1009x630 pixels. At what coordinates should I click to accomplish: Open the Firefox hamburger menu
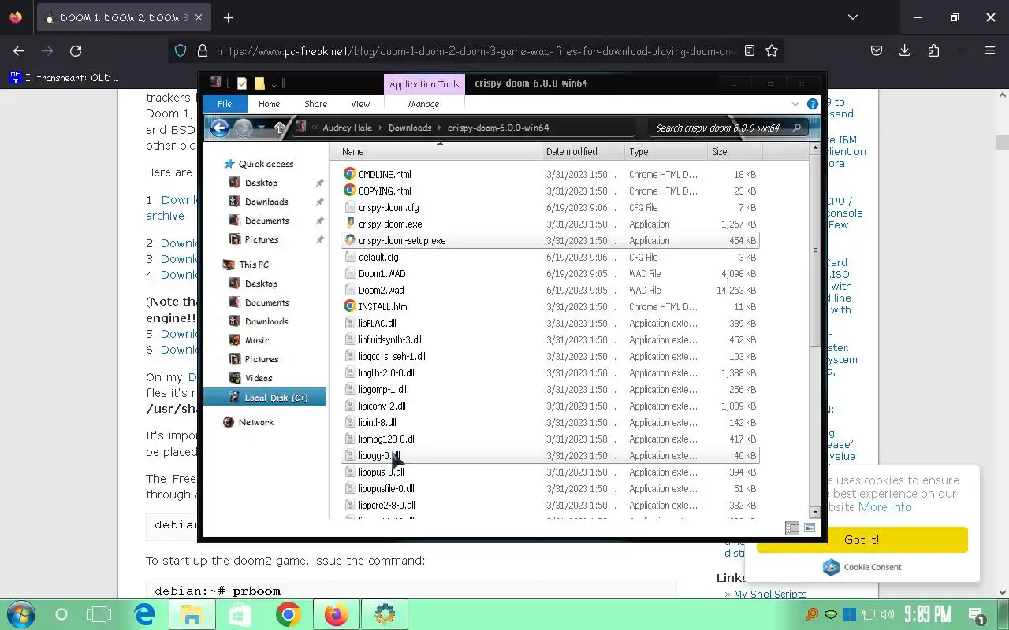(990, 50)
